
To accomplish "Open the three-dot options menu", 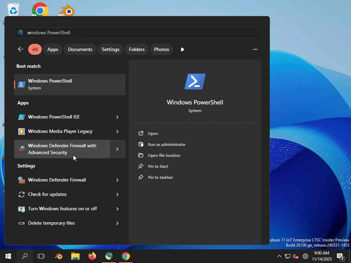I will pyautogui.click(x=255, y=49).
